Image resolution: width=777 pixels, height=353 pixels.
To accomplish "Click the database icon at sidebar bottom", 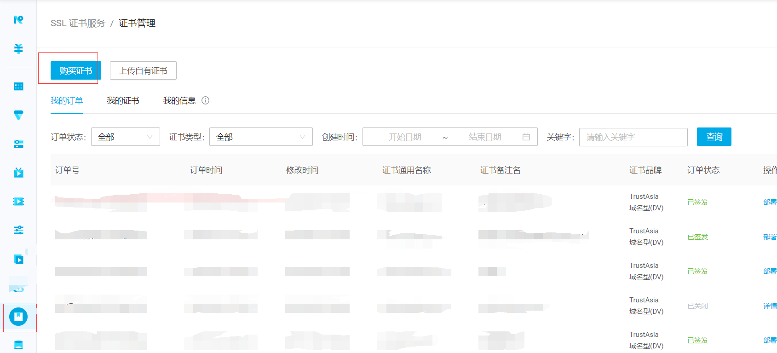I will coord(18,345).
